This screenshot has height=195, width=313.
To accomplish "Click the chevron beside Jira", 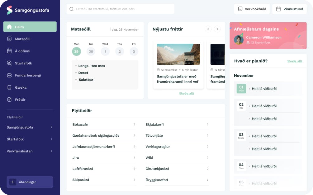I will tap(134, 157).
